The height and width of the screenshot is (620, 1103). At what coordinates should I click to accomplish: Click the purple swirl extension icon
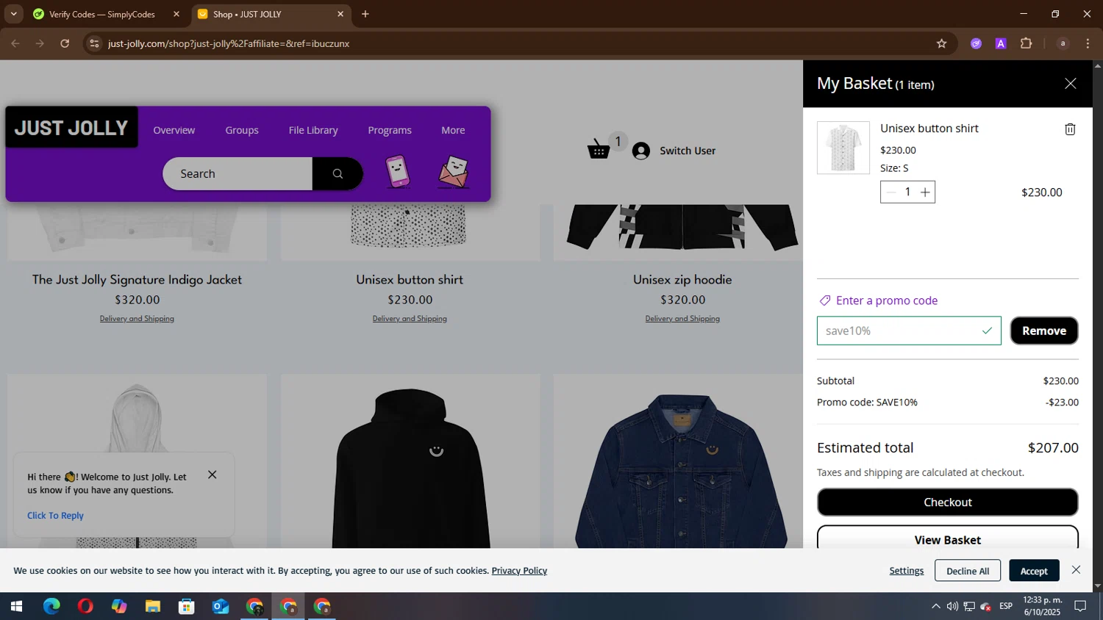[x=976, y=43]
